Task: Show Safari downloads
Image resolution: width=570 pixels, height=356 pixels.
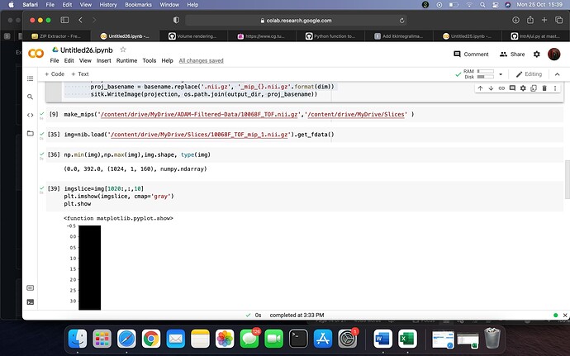Action: tap(515, 20)
